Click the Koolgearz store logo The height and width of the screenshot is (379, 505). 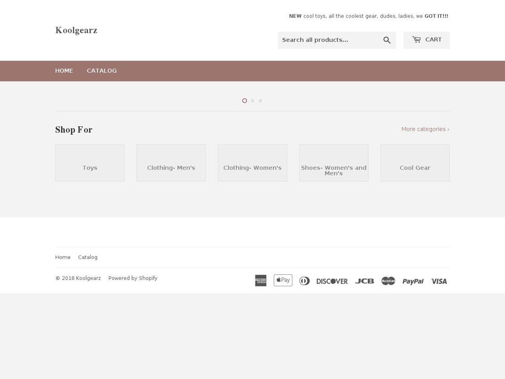click(76, 31)
